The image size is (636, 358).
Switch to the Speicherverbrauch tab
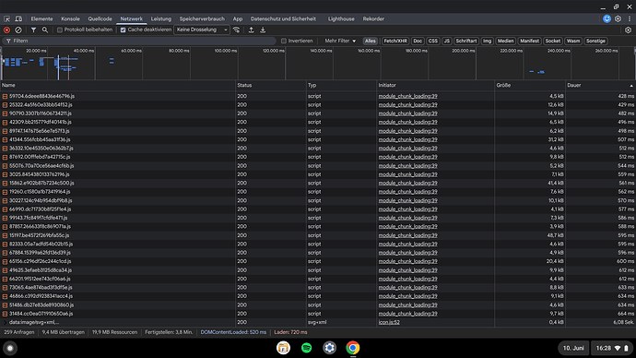pyautogui.click(x=202, y=19)
